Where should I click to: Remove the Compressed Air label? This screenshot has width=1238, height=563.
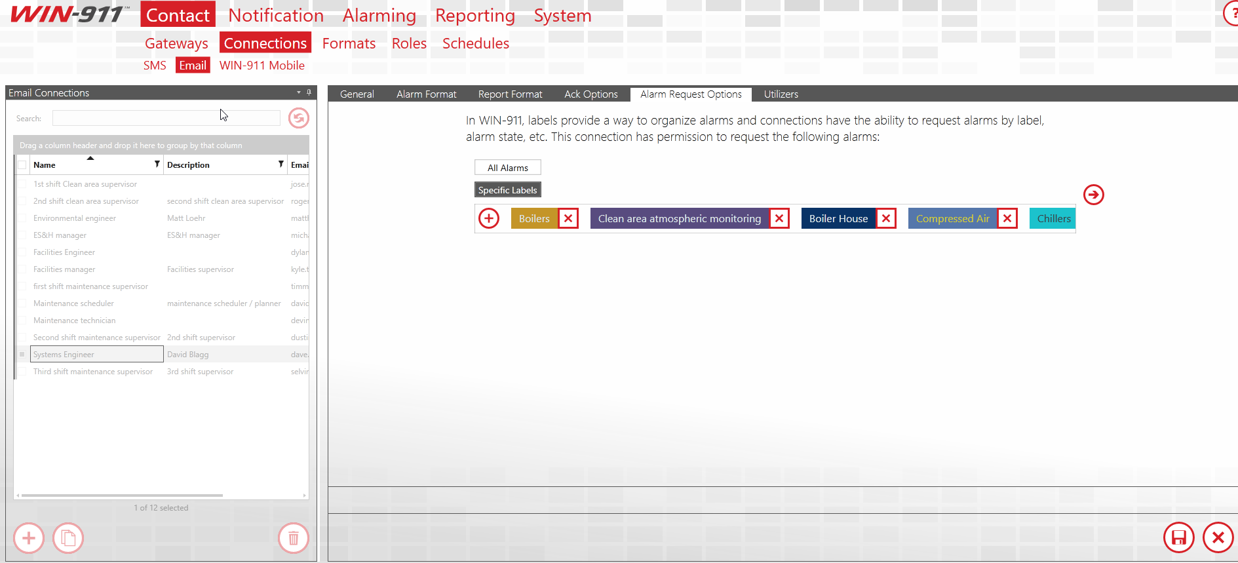[x=1007, y=218]
